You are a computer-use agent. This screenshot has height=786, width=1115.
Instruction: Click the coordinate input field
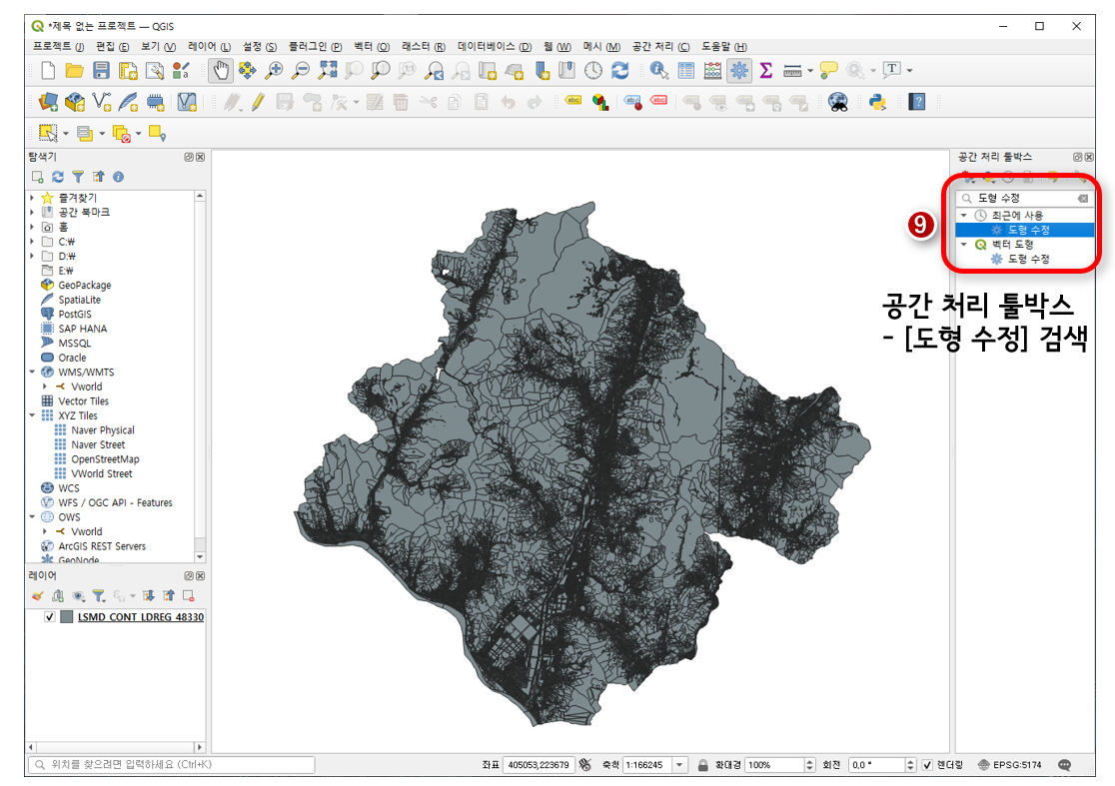[x=539, y=765]
